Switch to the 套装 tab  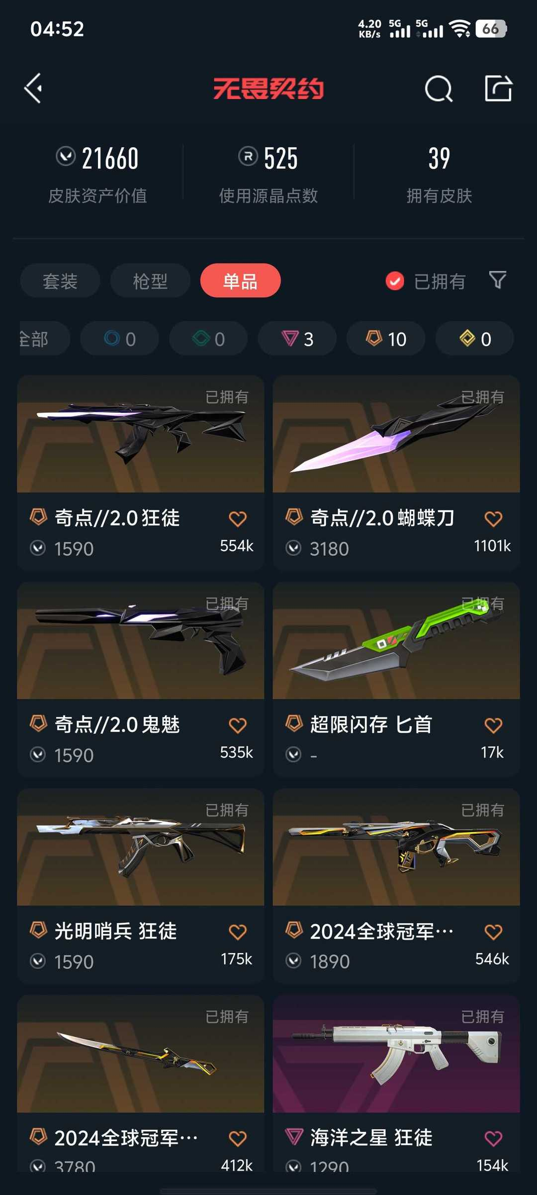(60, 281)
